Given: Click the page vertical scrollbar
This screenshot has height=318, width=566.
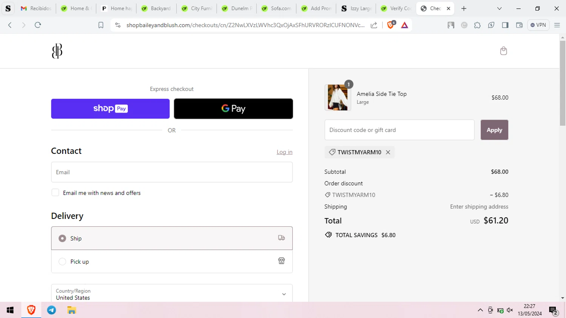Looking at the screenshot, I should [x=563, y=83].
